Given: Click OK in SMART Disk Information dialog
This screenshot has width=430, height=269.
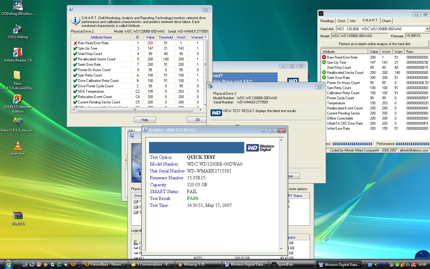Looking at the screenshot, I should coord(197,120).
